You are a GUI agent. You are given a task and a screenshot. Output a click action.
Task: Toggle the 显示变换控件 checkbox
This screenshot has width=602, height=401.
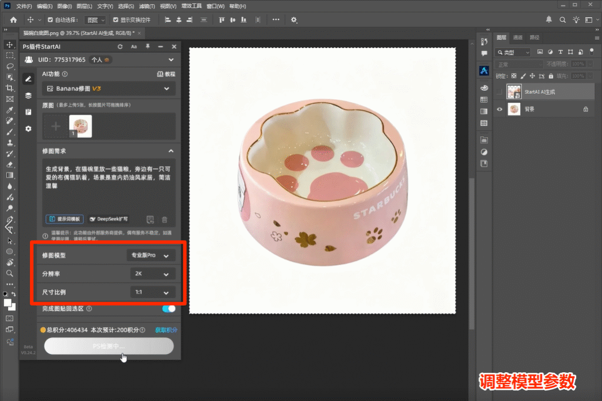(x=116, y=19)
